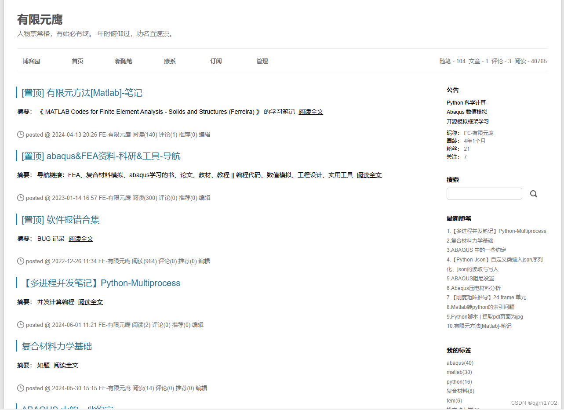This screenshot has width=564, height=410.
Task: Select tag fem(6)
Action: 454,401
